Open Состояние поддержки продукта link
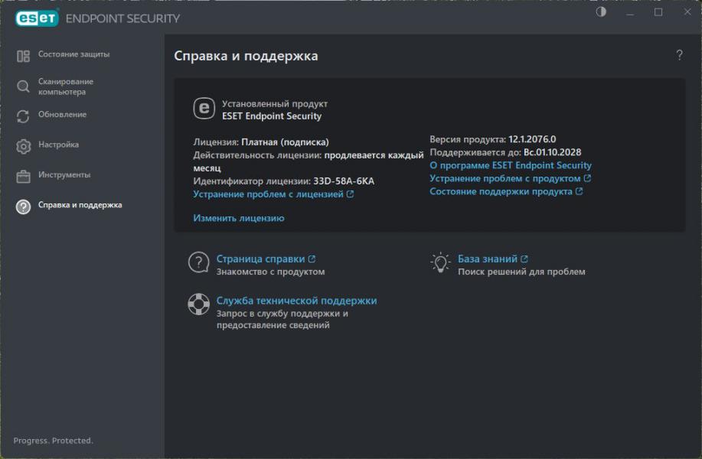Image resolution: width=702 pixels, height=459 pixels. pyautogui.click(x=501, y=191)
